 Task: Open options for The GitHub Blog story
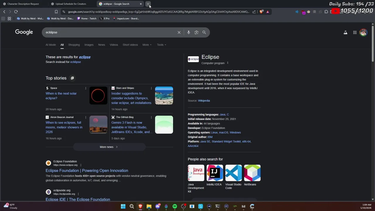pos(151,117)
